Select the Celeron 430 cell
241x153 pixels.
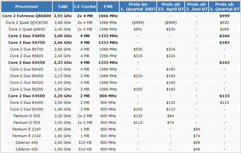pyautogui.click(x=27, y=149)
